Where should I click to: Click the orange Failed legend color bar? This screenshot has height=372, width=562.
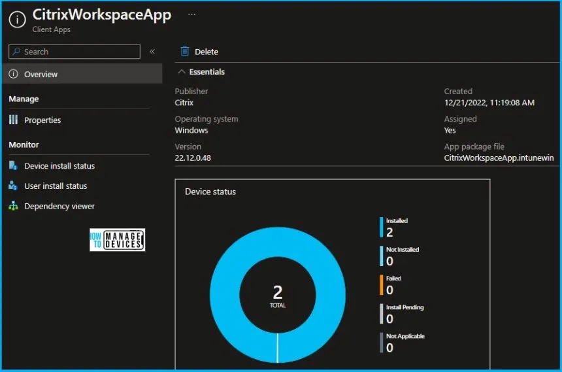pos(382,285)
